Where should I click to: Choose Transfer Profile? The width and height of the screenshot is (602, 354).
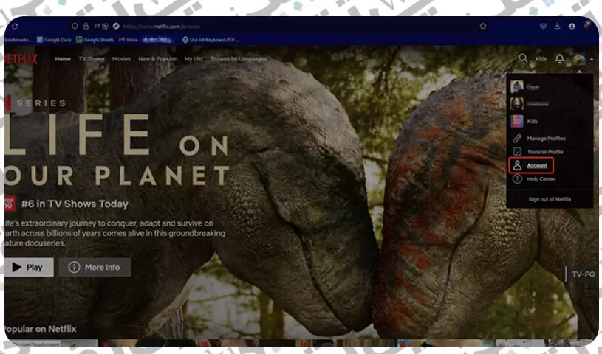(x=545, y=152)
